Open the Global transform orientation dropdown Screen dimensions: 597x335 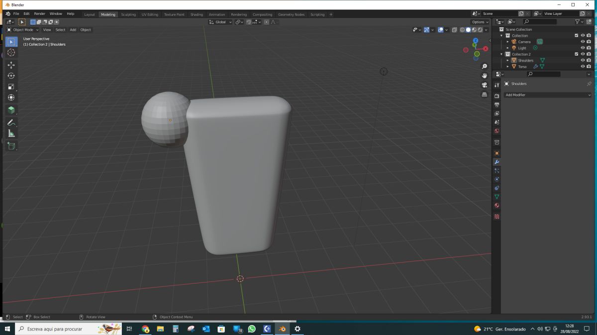tap(220, 22)
